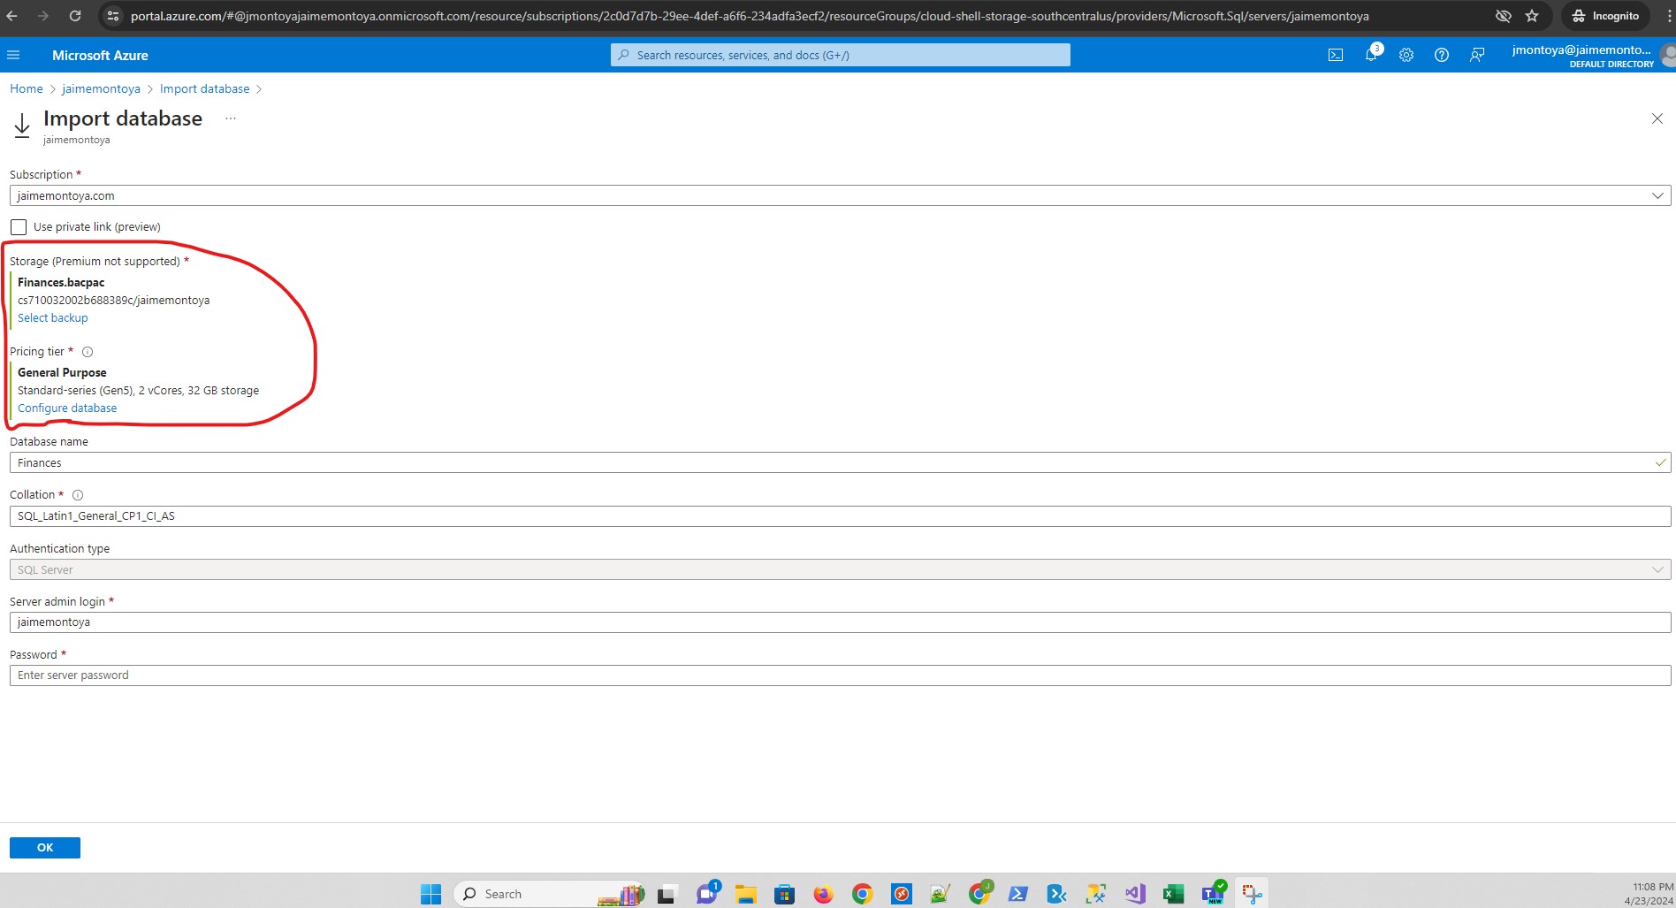Click the Password input field
Screen dimensions: 1676x908
coord(840,675)
